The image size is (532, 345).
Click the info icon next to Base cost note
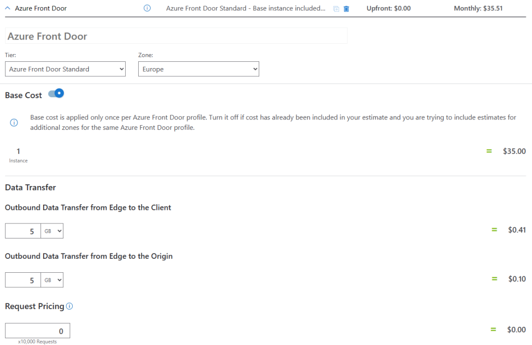click(14, 123)
